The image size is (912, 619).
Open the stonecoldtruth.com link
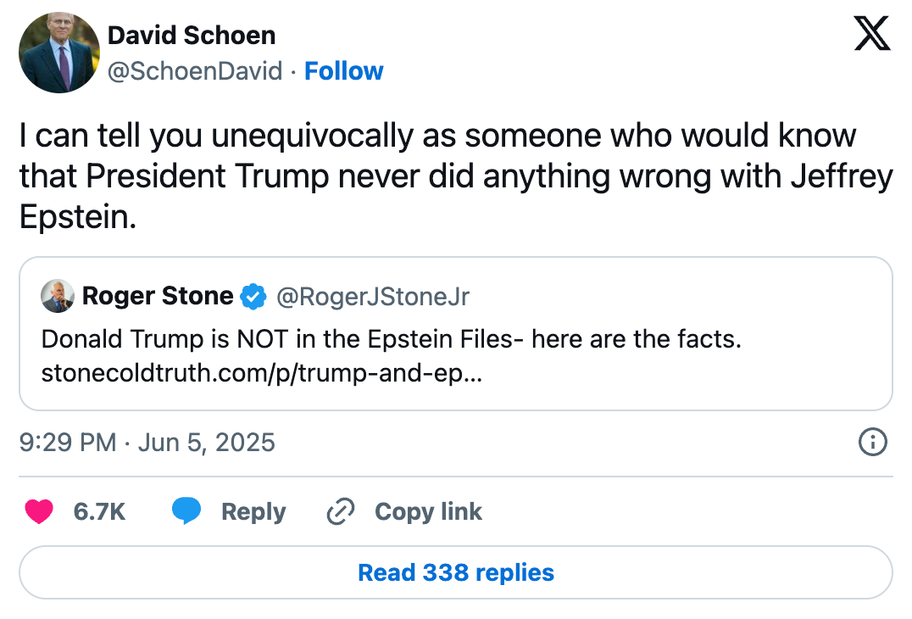(262, 373)
